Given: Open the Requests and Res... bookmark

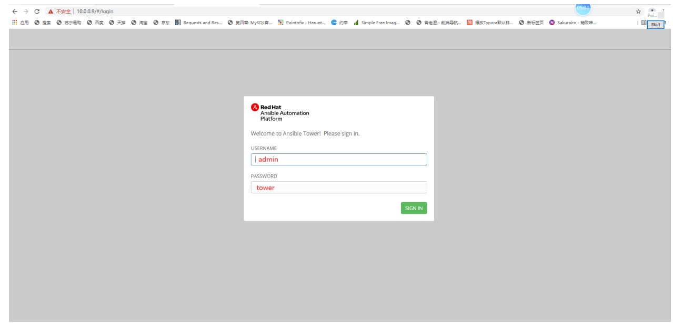Looking at the screenshot, I should click(199, 23).
